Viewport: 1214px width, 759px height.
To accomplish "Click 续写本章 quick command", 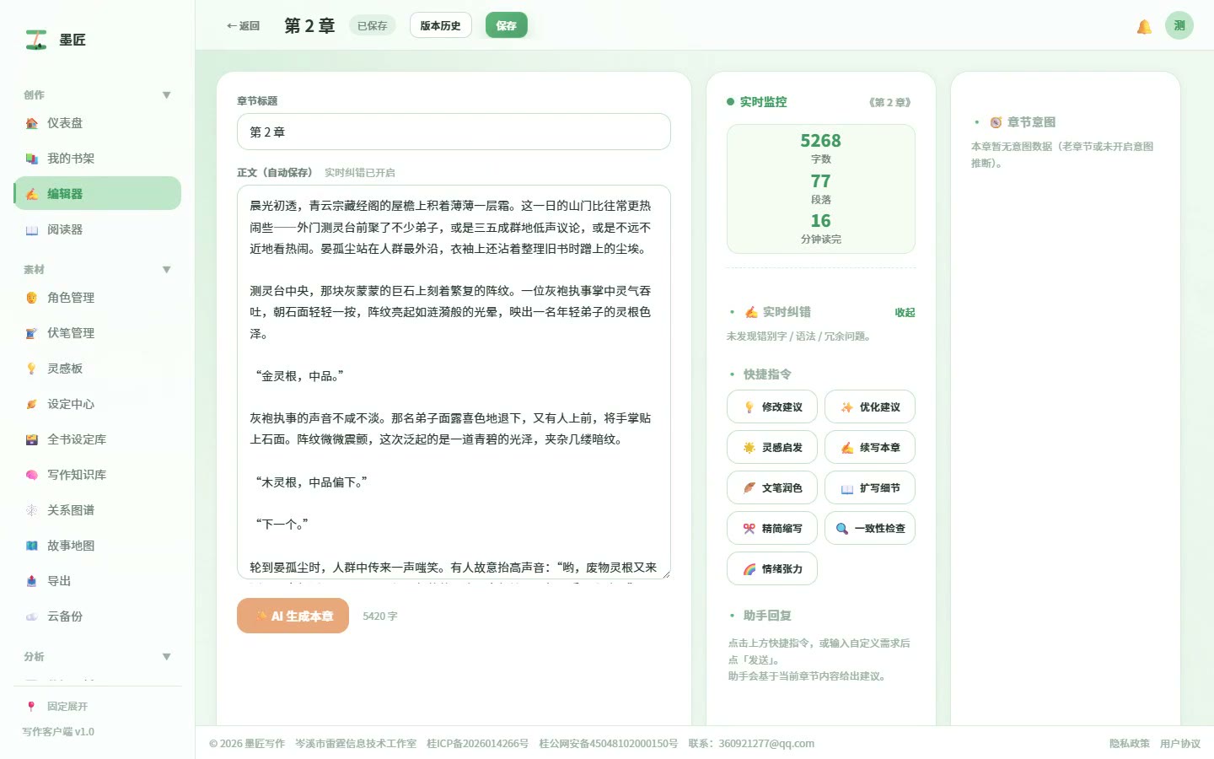I will point(869,447).
